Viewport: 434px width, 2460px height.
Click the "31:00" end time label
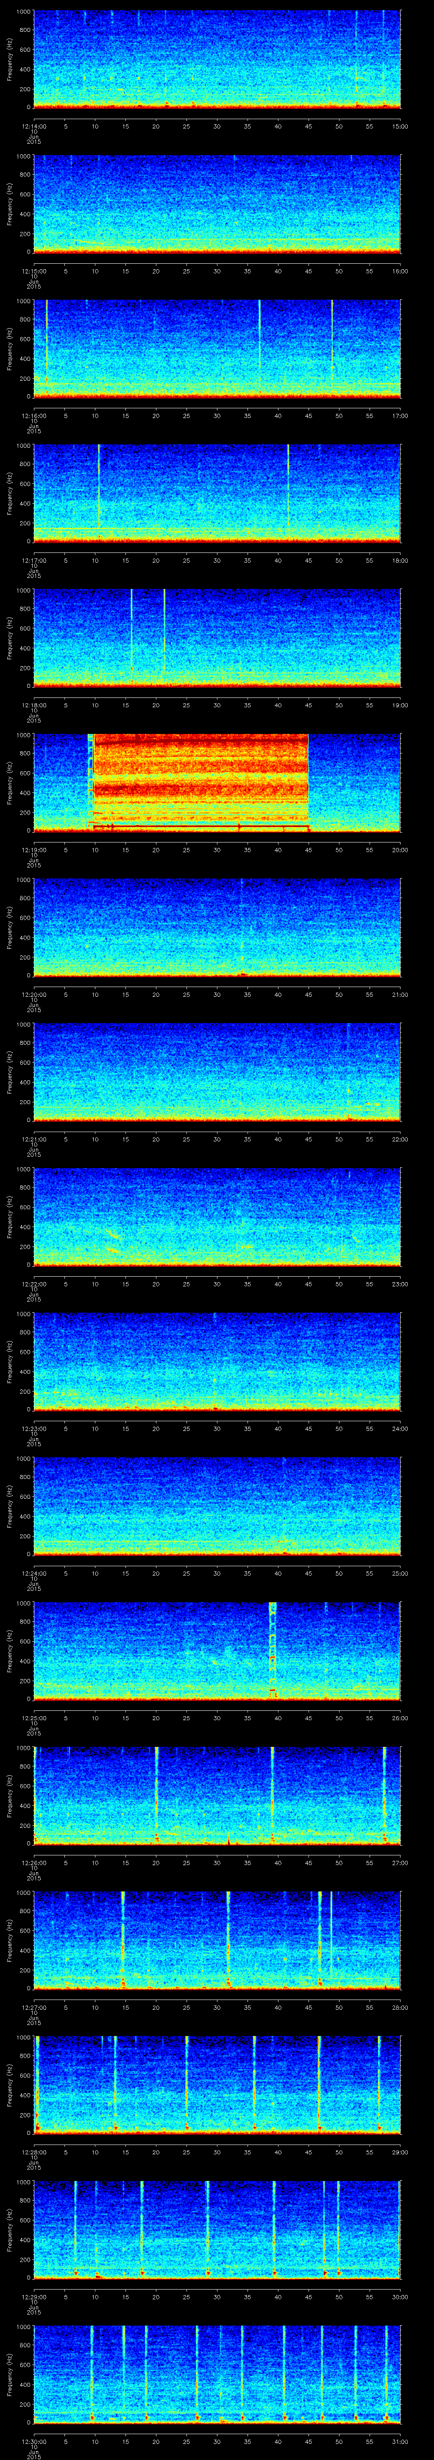click(401, 2441)
